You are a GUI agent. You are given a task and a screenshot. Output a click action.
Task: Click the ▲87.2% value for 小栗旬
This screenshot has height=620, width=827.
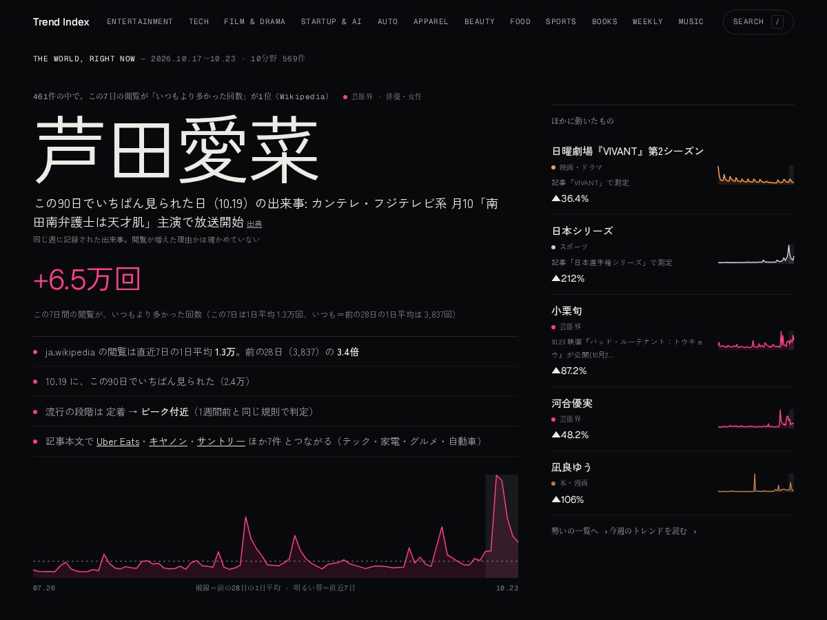569,371
